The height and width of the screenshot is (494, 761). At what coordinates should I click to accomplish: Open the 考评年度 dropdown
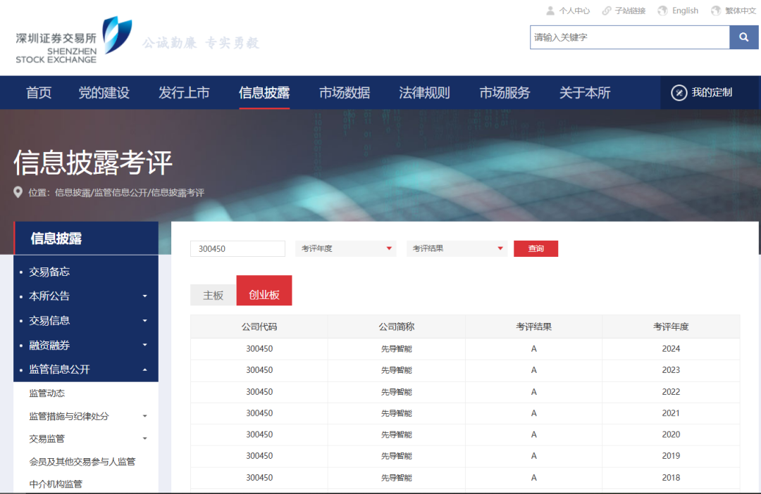tap(345, 248)
